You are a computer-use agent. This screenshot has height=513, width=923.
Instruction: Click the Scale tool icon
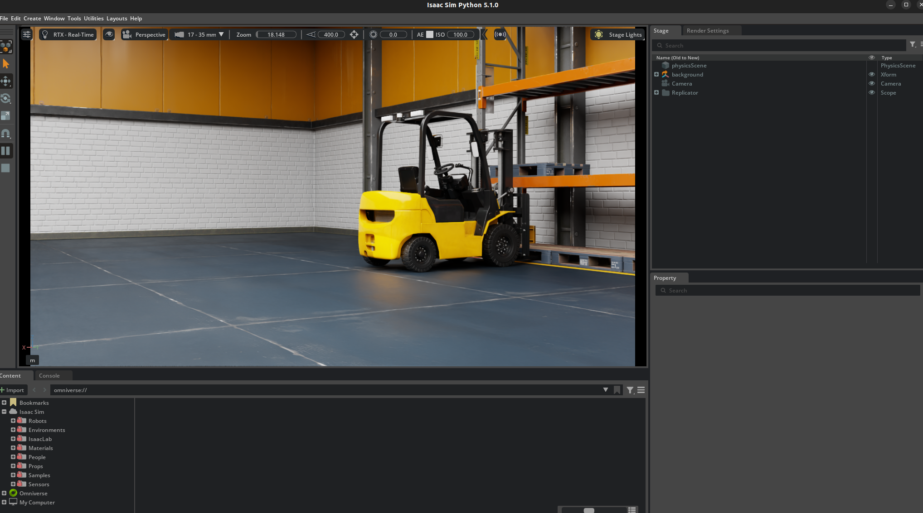pos(6,115)
